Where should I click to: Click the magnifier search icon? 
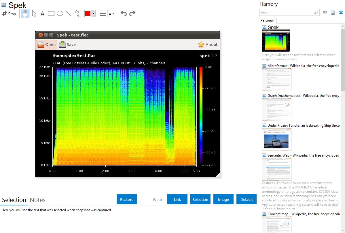tap(316, 12)
